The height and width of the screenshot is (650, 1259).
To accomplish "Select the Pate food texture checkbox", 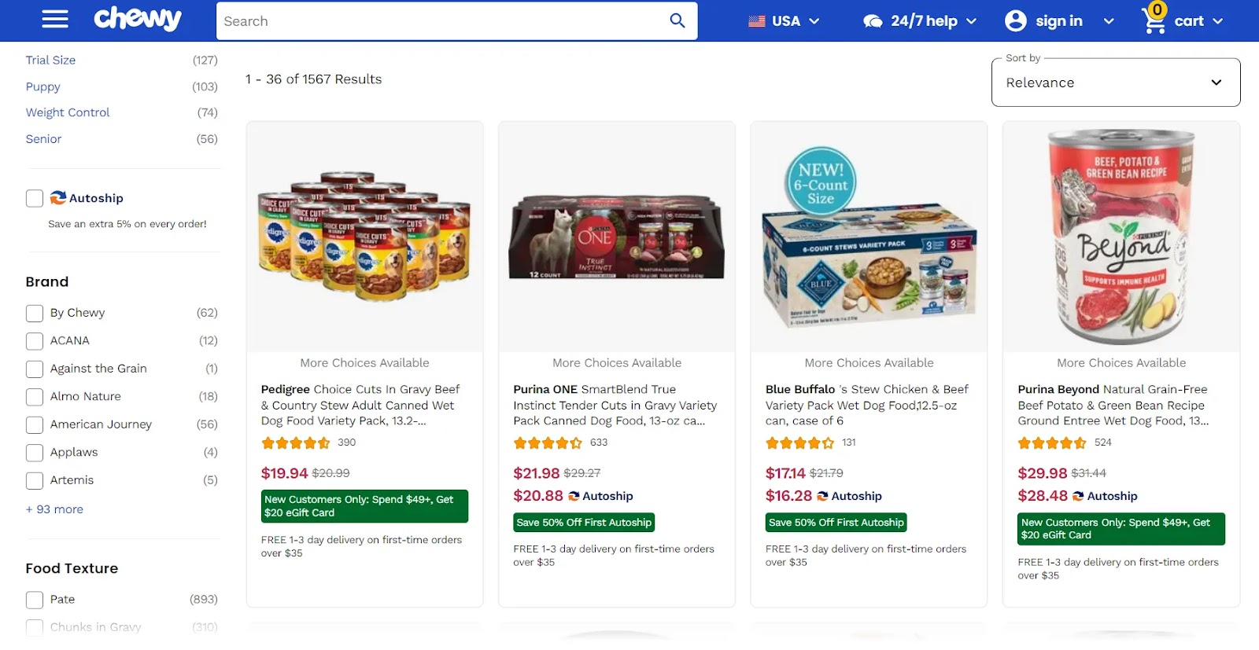I will click(x=34, y=599).
